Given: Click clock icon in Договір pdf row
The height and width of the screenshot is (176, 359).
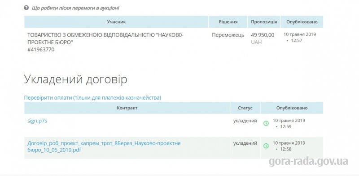Looking at the screenshot, I should point(266,146).
